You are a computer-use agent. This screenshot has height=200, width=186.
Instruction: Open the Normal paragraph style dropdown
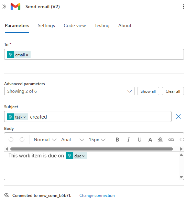coord(45,140)
